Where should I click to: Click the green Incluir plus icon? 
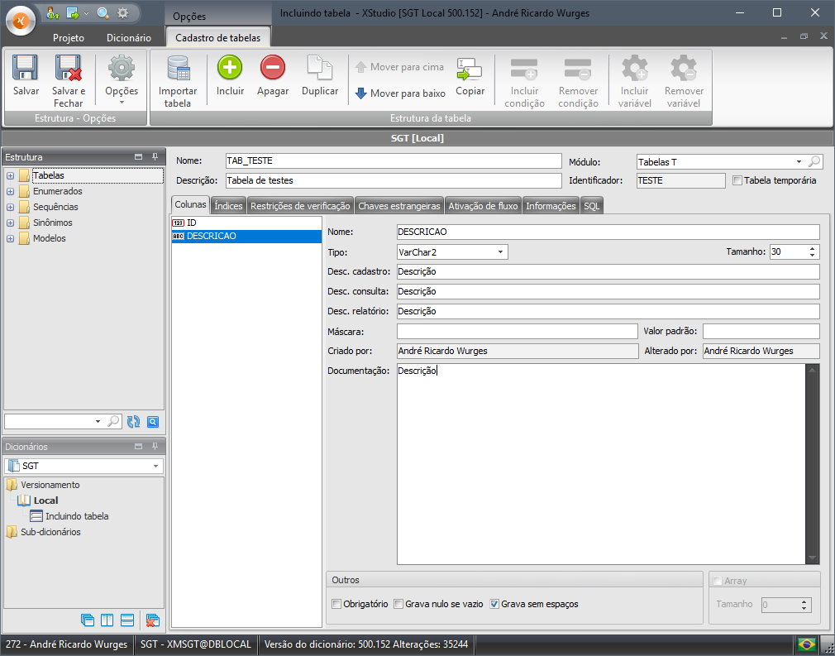pos(230,68)
